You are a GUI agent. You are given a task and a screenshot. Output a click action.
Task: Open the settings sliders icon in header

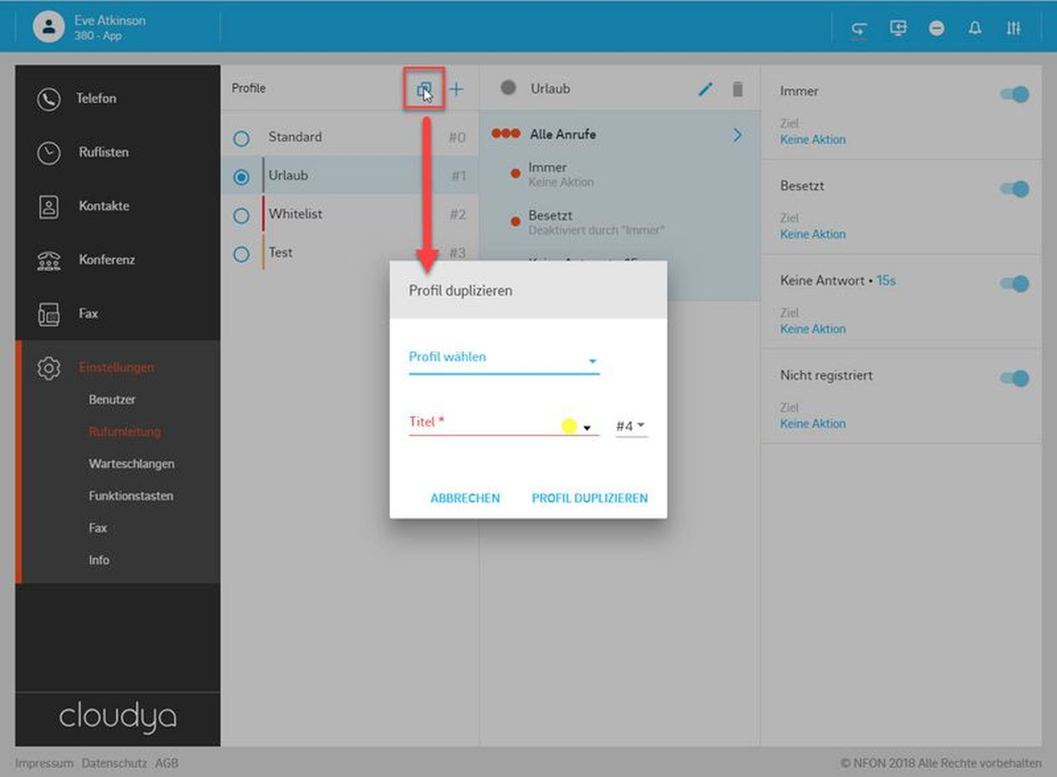[x=1013, y=28]
